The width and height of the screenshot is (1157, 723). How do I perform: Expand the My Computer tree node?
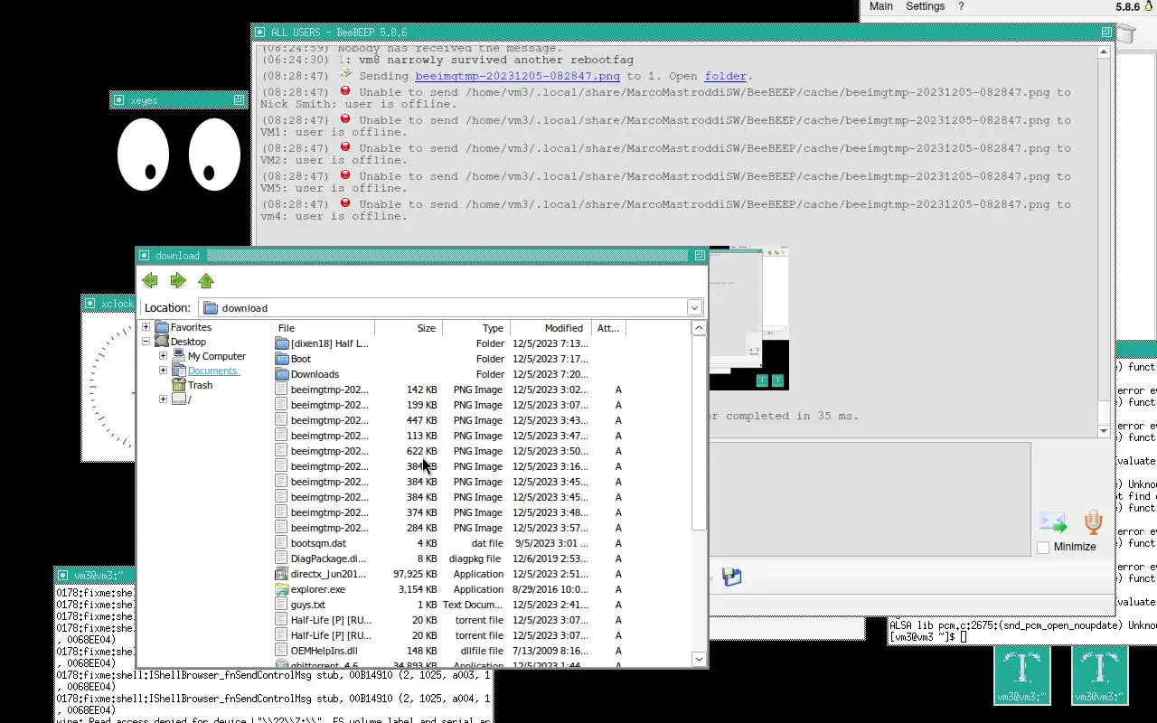164,356
